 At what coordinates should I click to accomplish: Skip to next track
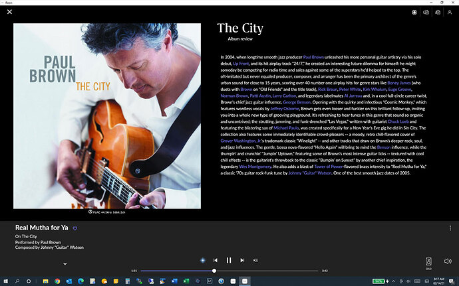click(242, 260)
